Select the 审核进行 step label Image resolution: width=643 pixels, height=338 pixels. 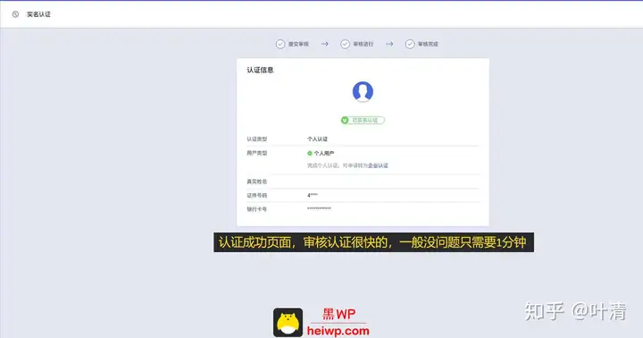coord(363,44)
